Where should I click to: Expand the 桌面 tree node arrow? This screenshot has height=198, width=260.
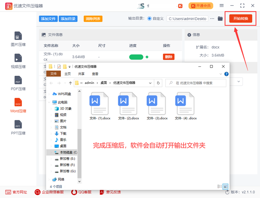coord(51,146)
